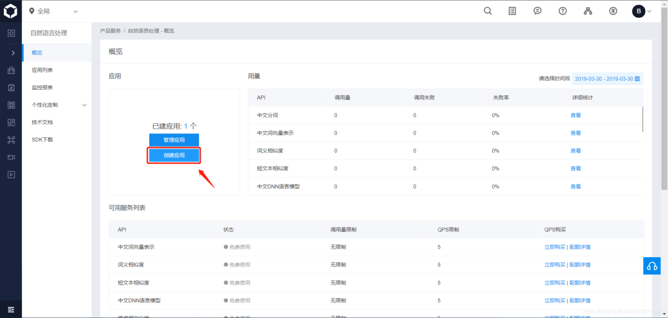The width and height of the screenshot is (668, 318).
Task: Open the headset customer service floating button
Action: click(652, 266)
